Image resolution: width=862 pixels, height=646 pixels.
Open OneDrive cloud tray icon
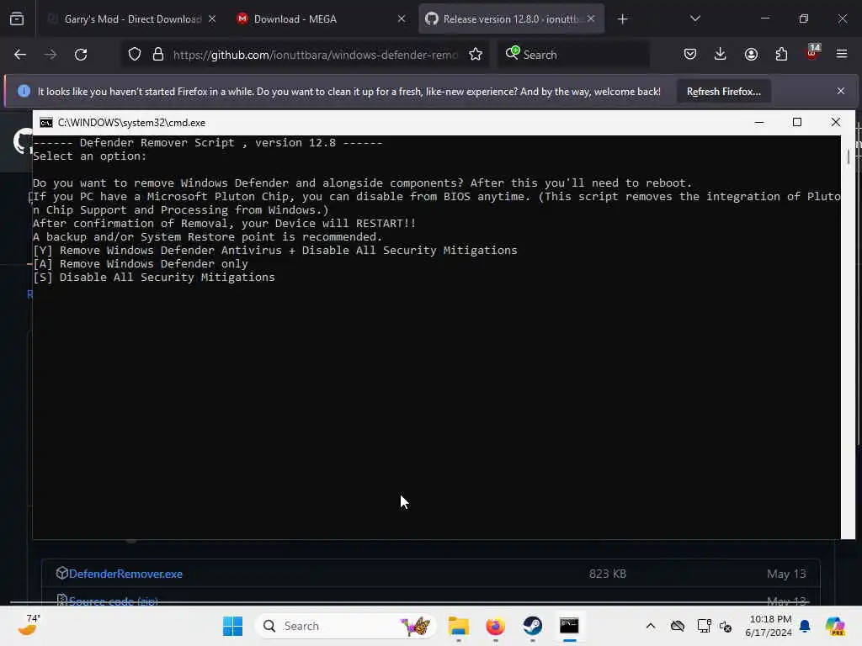(678, 626)
